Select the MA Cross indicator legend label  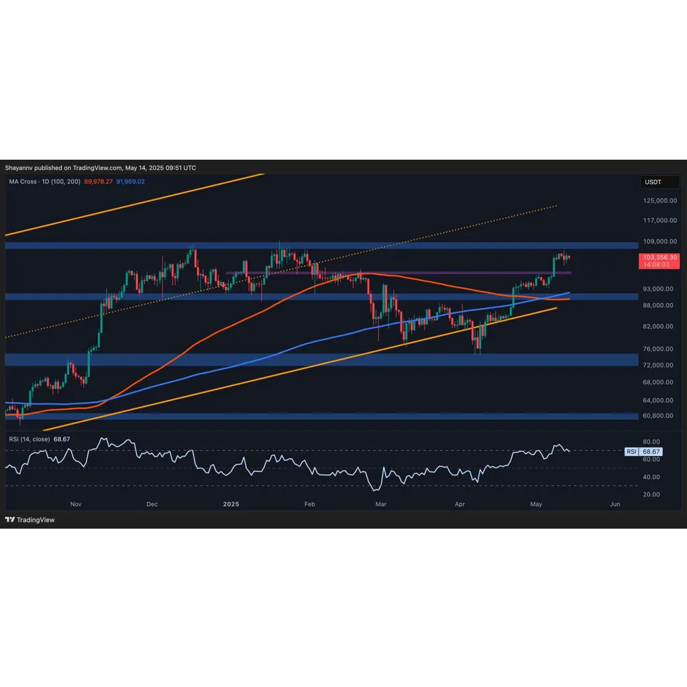45,181
